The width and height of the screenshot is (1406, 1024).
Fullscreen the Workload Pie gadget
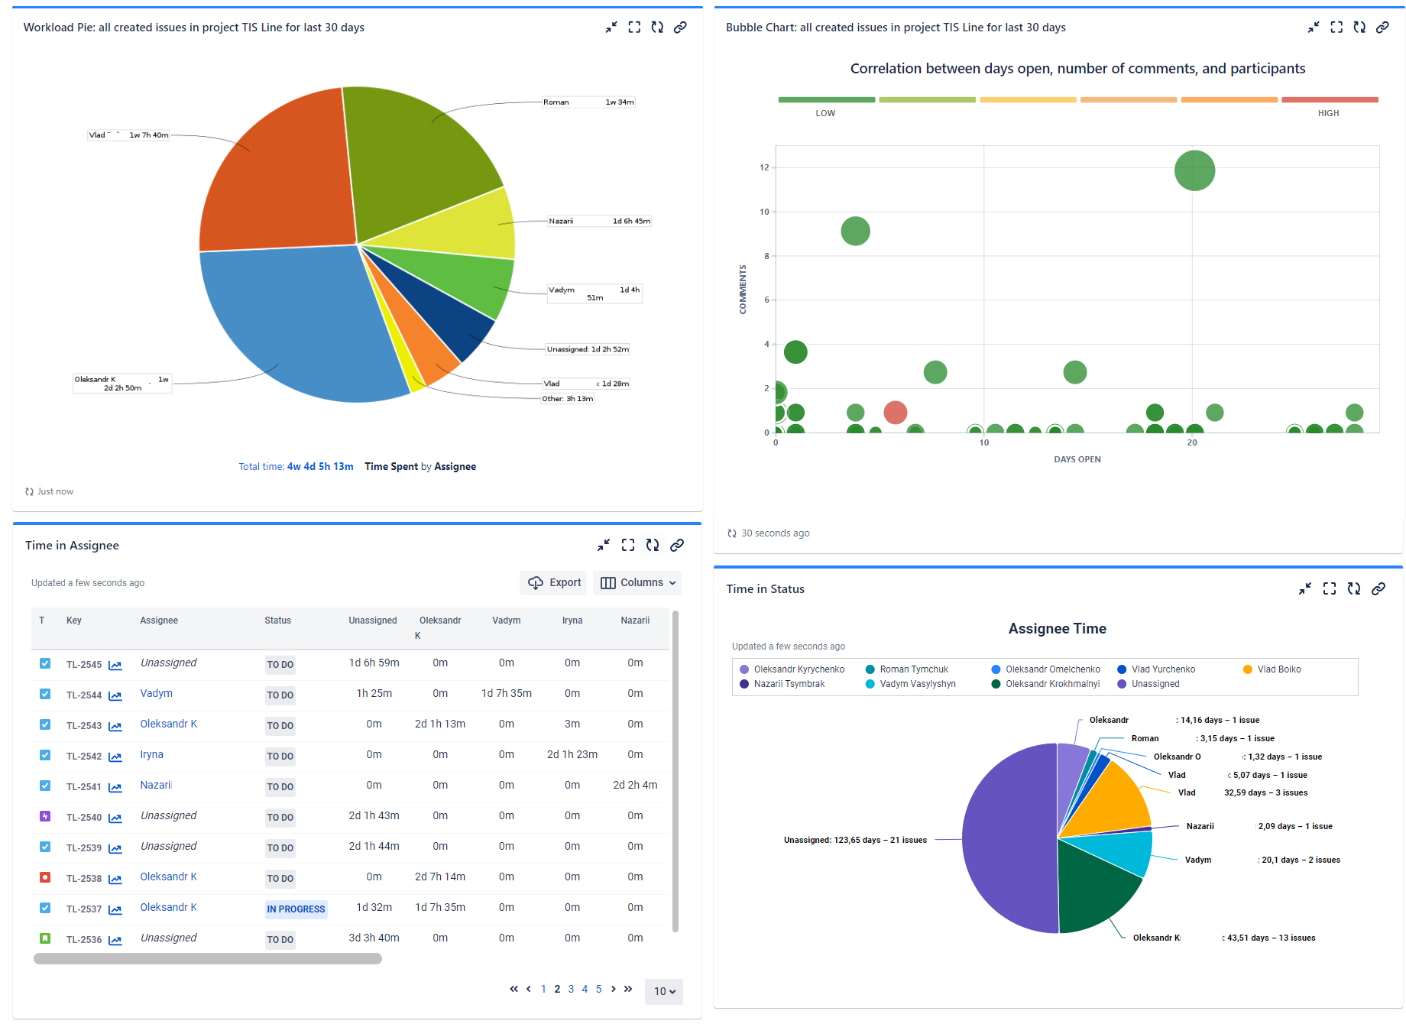point(634,27)
